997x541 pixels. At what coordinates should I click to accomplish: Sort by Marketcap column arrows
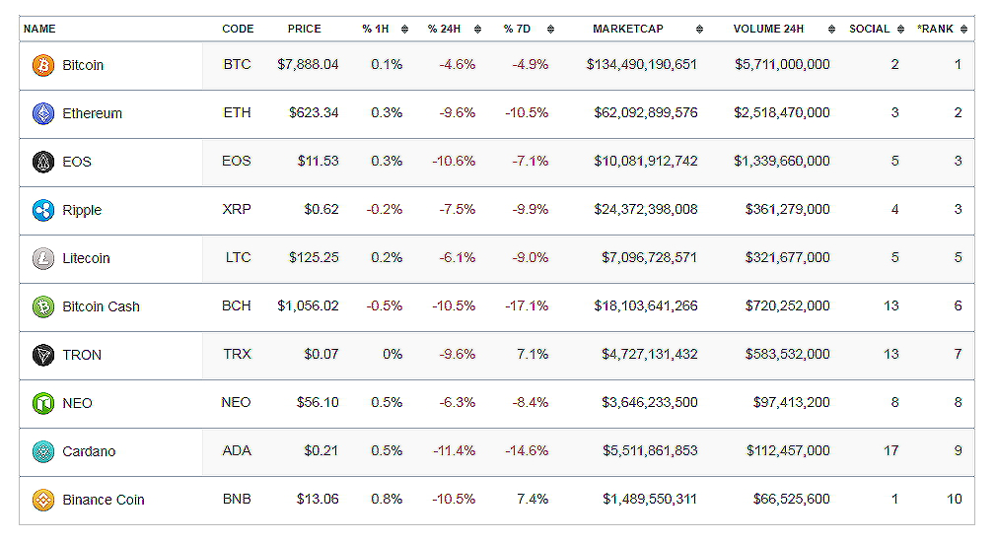coord(699,30)
